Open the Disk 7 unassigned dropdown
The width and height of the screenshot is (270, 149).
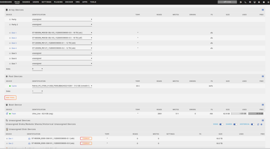(62, 64)
